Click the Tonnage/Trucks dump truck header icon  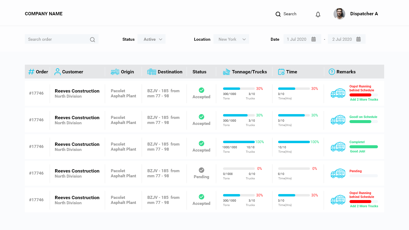click(x=227, y=72)
